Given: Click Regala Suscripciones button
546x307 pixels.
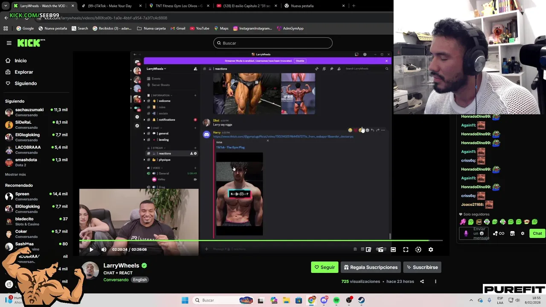Looking at the screenshot, I should pyautogui.click(x=371, y=267).
